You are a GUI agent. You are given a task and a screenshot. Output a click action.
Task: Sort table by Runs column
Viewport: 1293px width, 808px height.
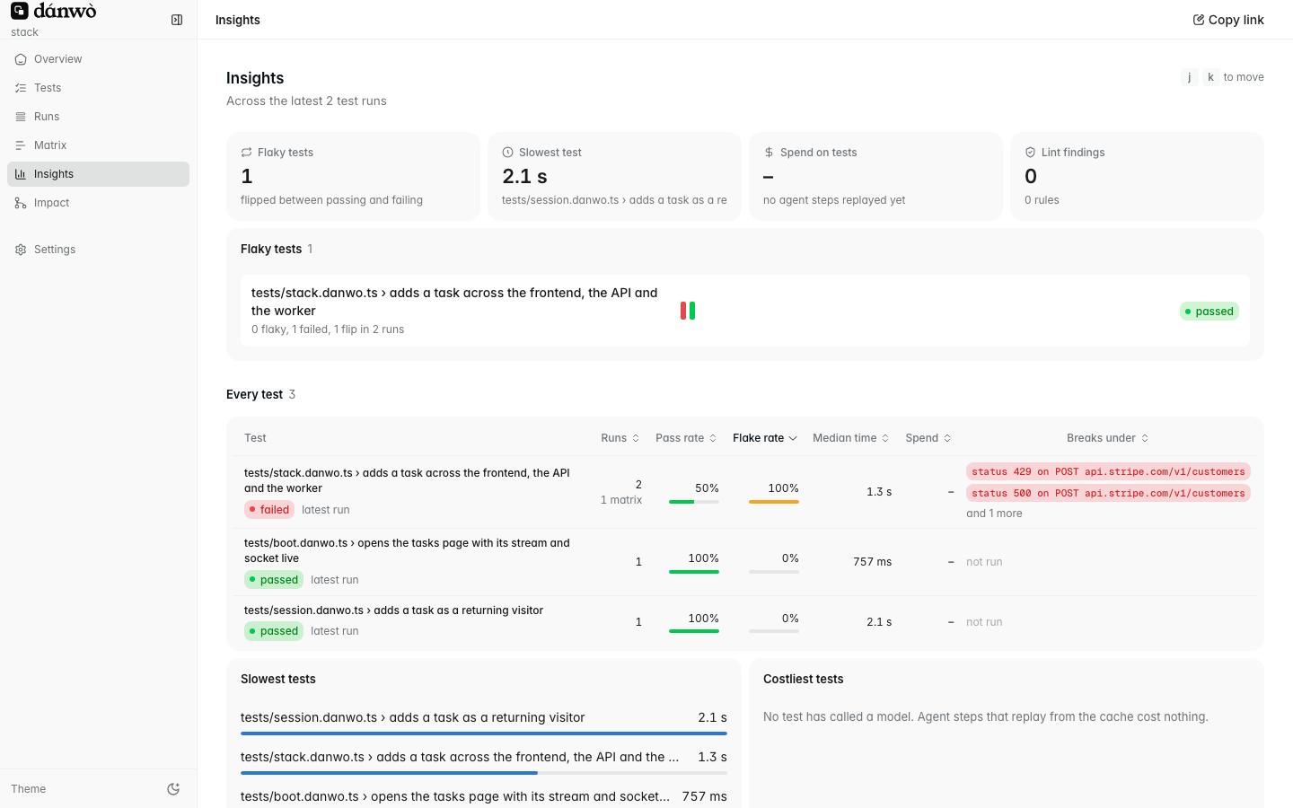tap(620, 438)
